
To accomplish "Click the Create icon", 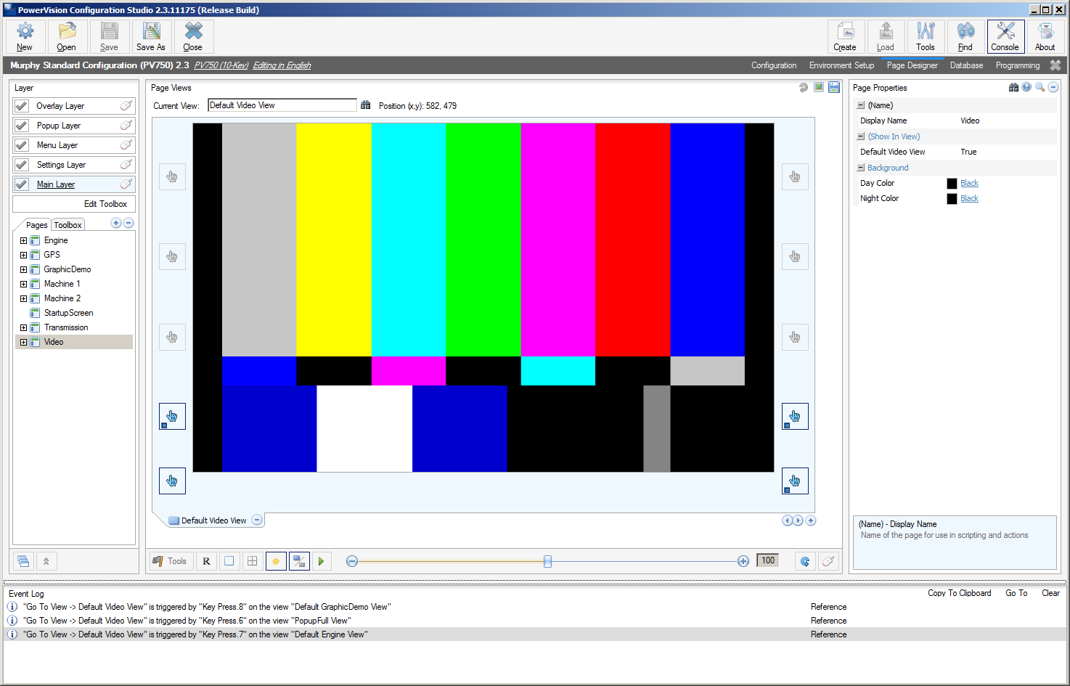I will point(845,36).
